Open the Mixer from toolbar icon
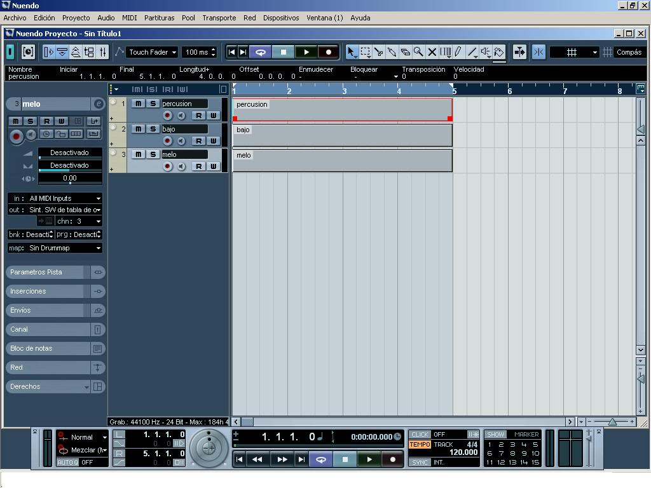651x488 pixels. pos(102,52)
